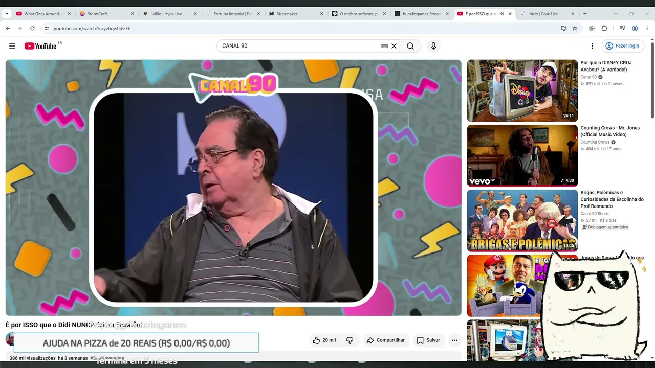The width and height of the screenshot is (655, 368).
Task: Open Counting Crows Mr. Jones thumbnail
Action: 522,155
